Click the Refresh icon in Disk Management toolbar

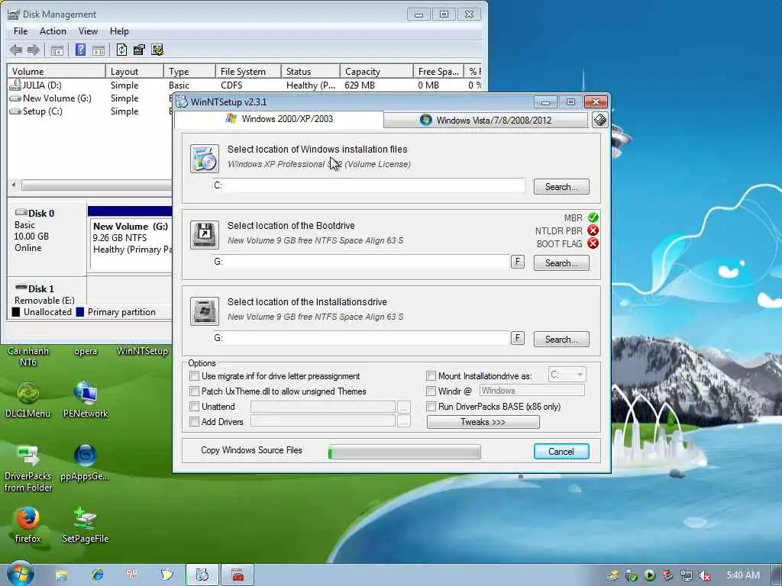(x=121, y=50)
